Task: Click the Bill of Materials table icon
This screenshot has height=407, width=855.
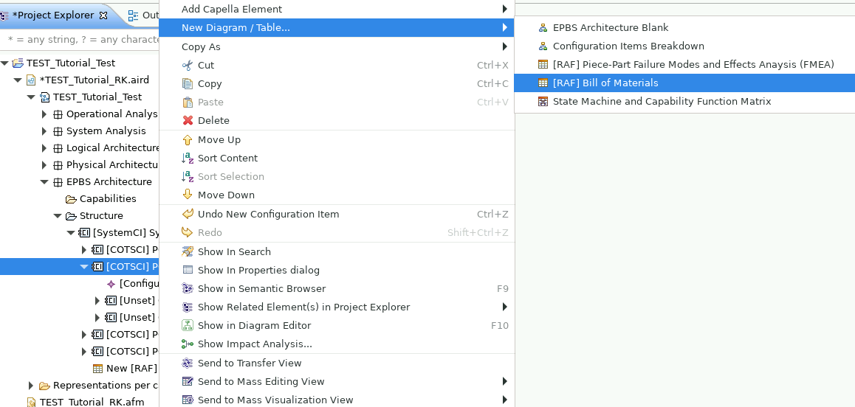Action: coord(543,83)
